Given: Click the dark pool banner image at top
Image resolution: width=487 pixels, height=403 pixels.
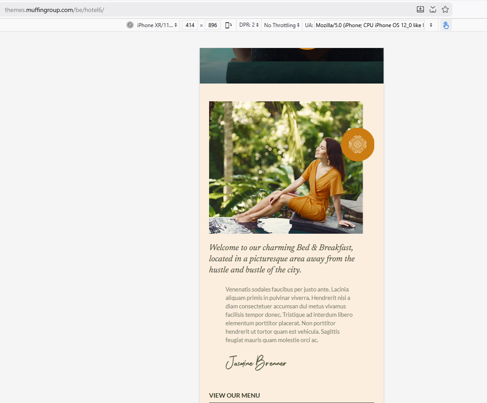Looking at the screenshot, I should [x=292, y=66].
